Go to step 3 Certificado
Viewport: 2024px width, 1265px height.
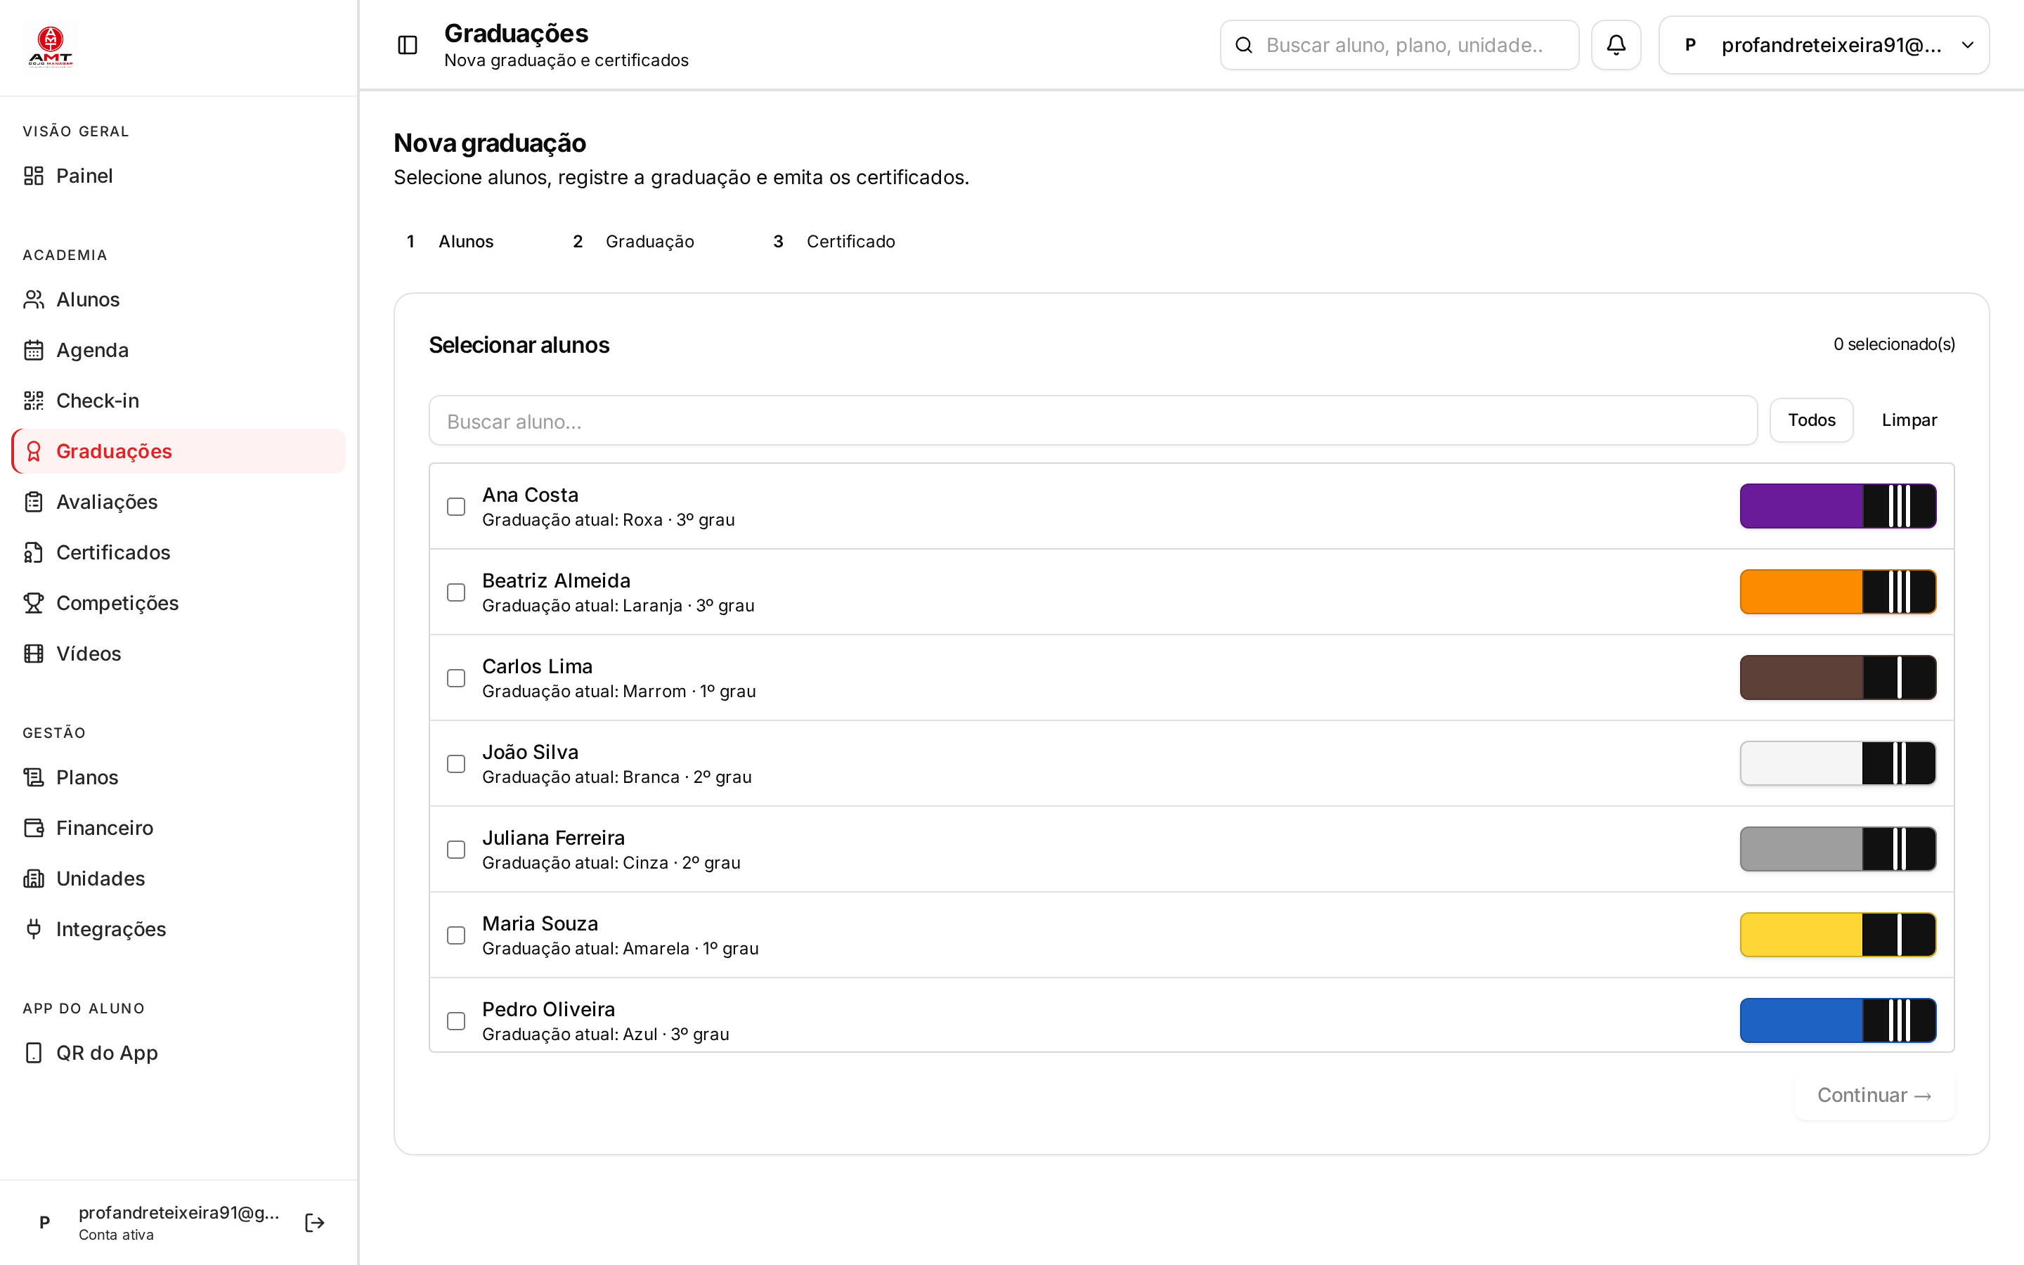[x=834, y=242]
